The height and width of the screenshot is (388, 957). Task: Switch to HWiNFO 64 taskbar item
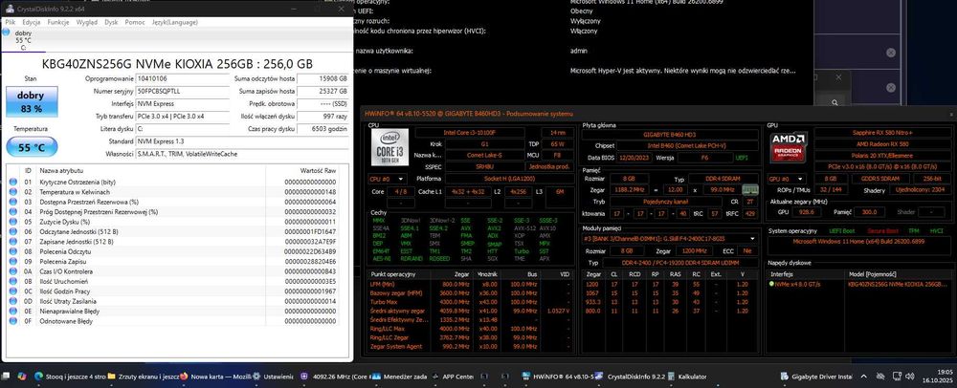coord(557,377)
